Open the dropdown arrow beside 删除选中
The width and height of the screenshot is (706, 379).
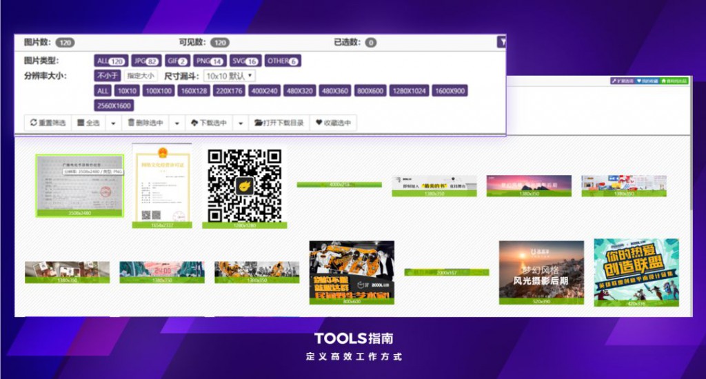tap(177, 123)
